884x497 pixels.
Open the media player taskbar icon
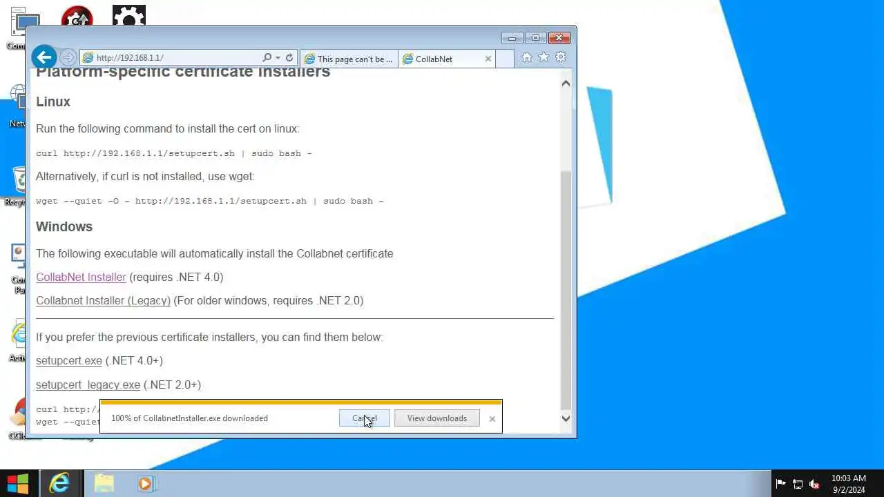[x=145, y=483]
